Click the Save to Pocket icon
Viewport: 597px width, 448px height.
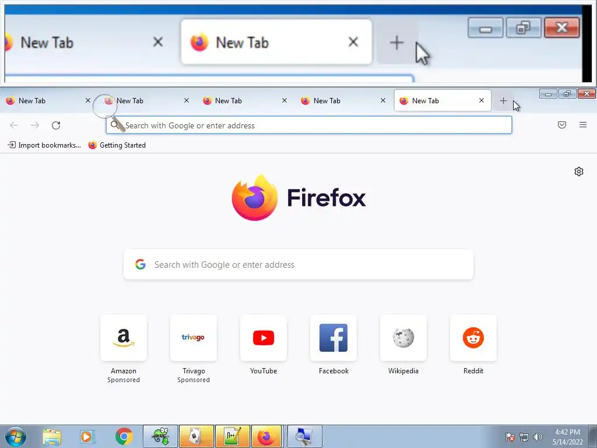[x=561, y=125]
